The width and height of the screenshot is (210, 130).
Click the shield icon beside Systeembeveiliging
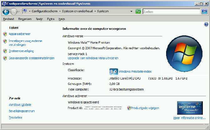(5, 51)
